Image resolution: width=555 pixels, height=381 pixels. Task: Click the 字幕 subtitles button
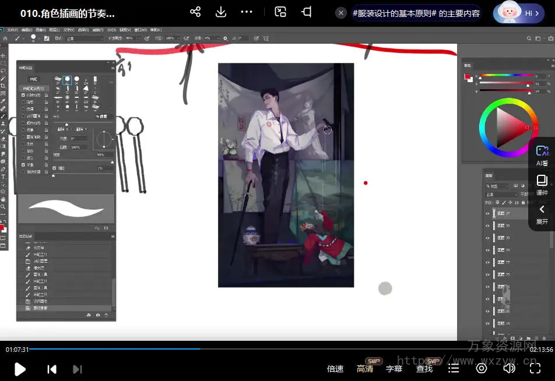coord(394,369)
